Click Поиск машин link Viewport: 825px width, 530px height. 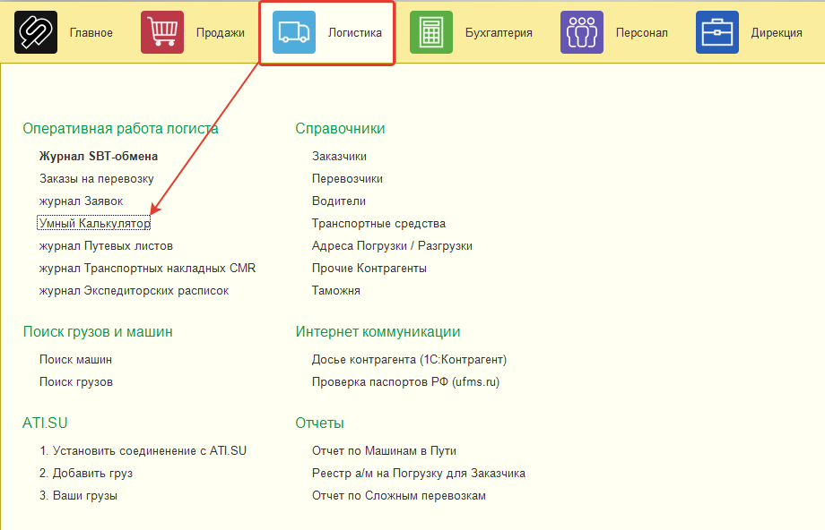click(x=75, y=359)
